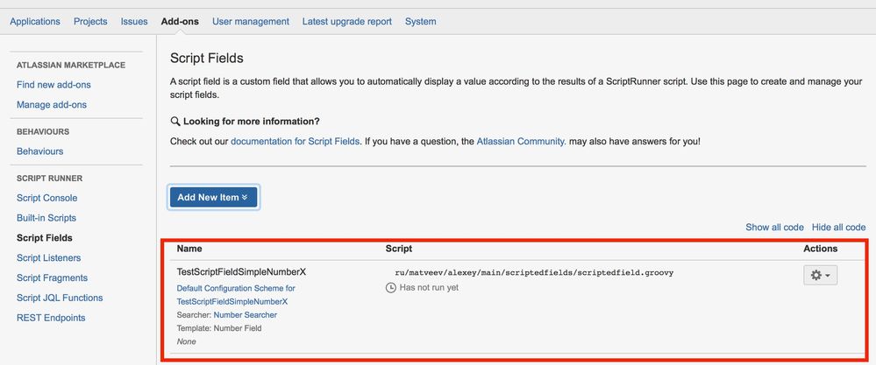Click Hide all code link
The height and width of the screenshot is (365, 876).
click(x=838, y=228)
